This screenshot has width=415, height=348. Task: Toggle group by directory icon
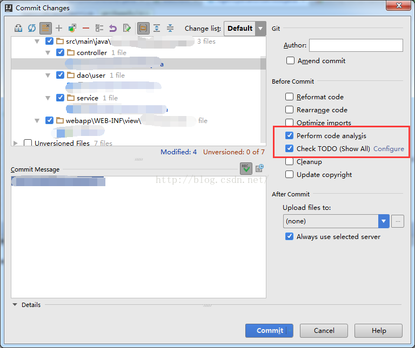click(143, 28)
